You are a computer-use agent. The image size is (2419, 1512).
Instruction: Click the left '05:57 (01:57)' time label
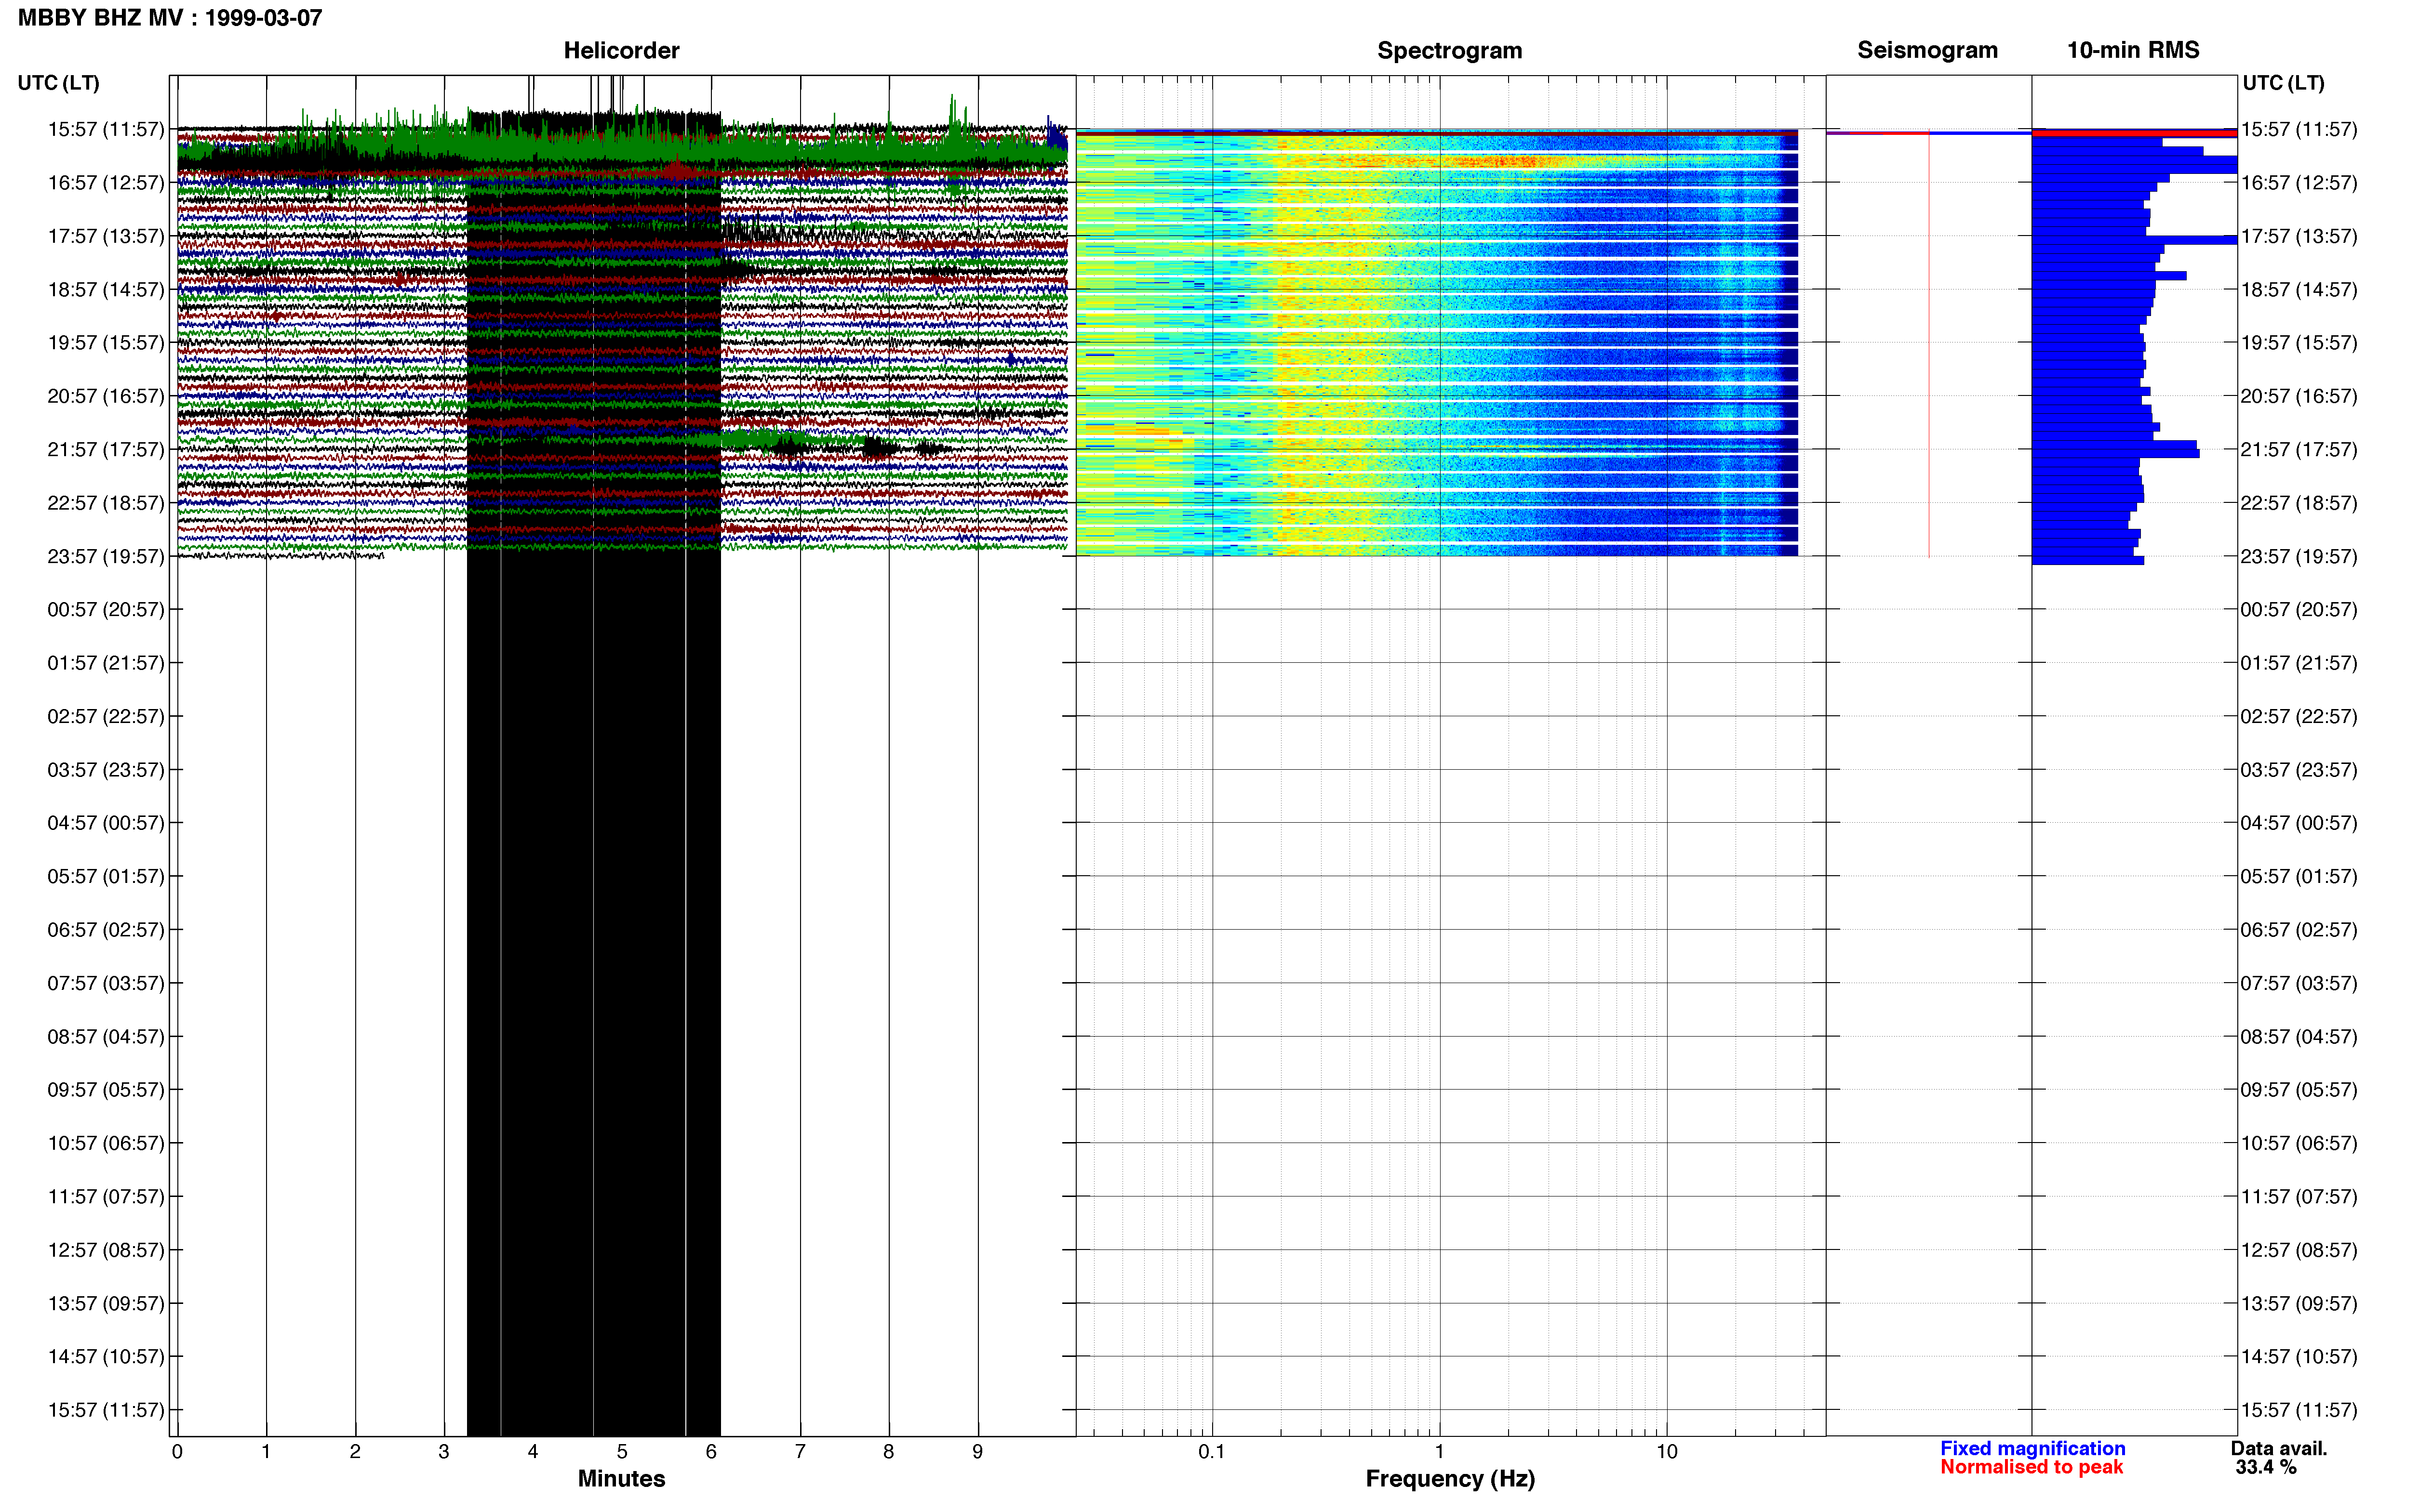[x=105, y=876]
